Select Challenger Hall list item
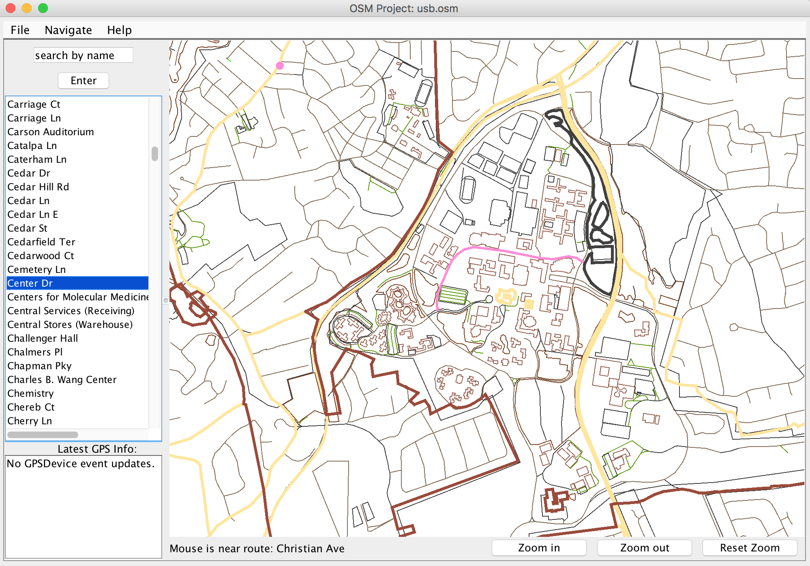 pyautogui.click(x=43, y=338)
